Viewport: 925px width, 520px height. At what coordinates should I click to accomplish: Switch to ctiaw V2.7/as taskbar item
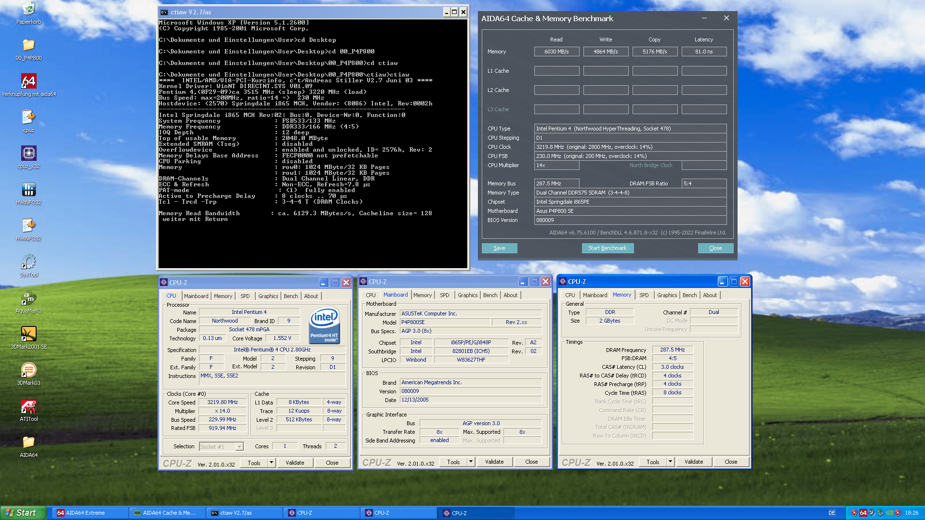tap(244, 513)
